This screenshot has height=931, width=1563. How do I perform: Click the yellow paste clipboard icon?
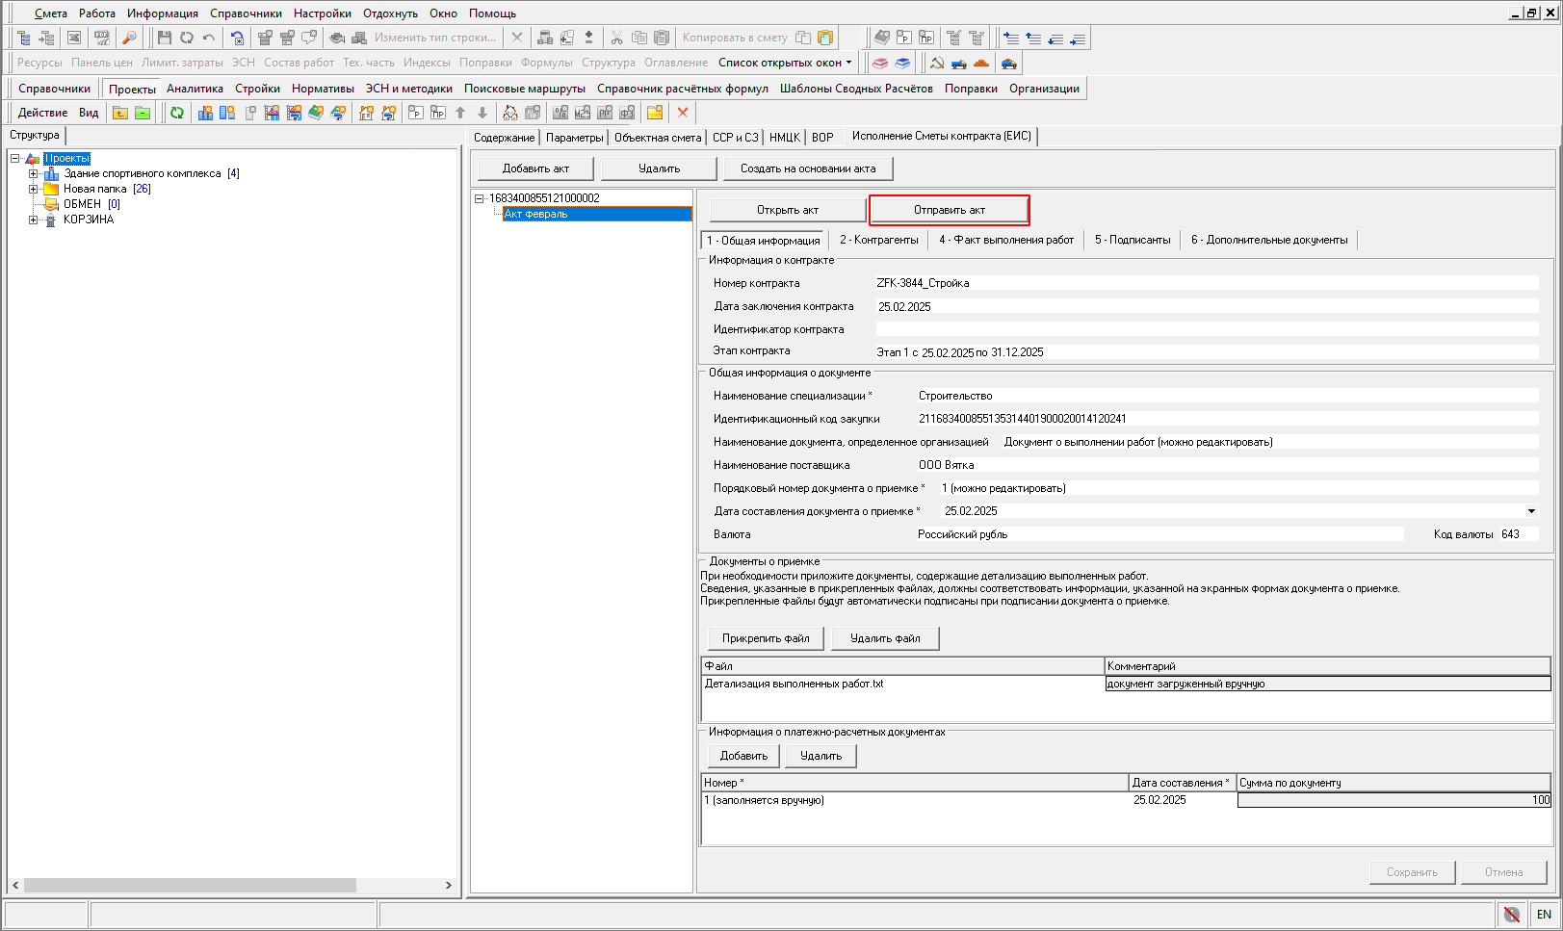point(825,38)
